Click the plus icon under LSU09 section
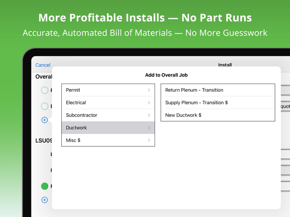This screenshot has width=290, height=217. [x=45, y=200]
